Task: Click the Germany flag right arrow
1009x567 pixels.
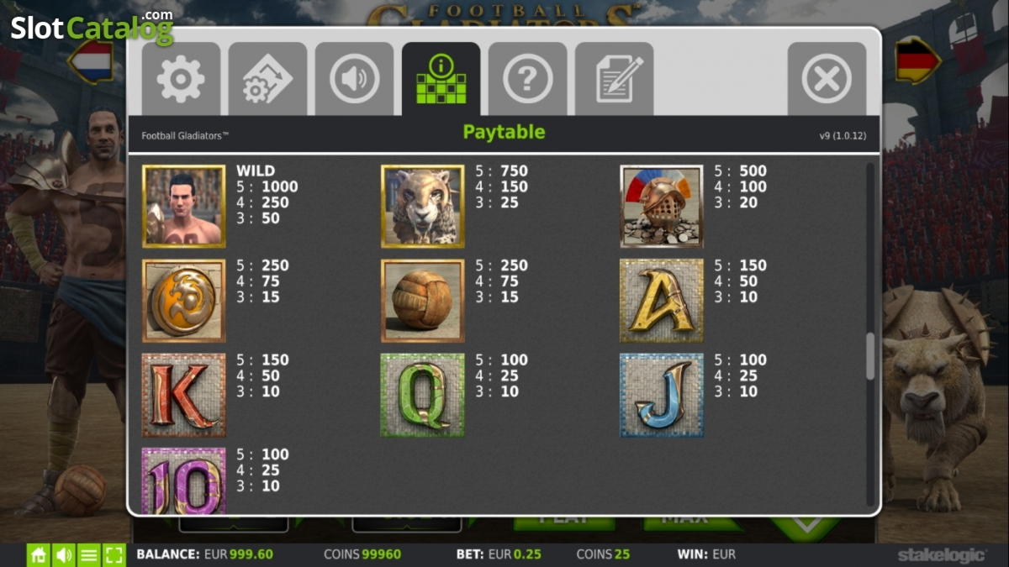Action: 917,61
